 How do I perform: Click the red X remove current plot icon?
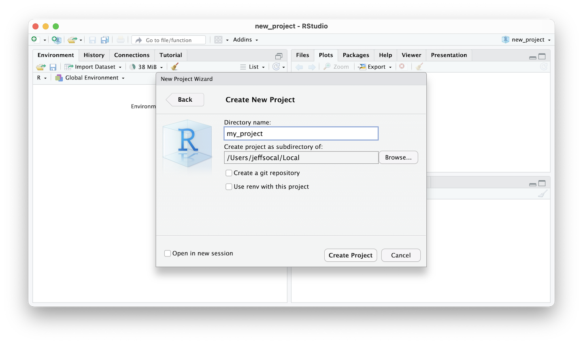point(402,66)
